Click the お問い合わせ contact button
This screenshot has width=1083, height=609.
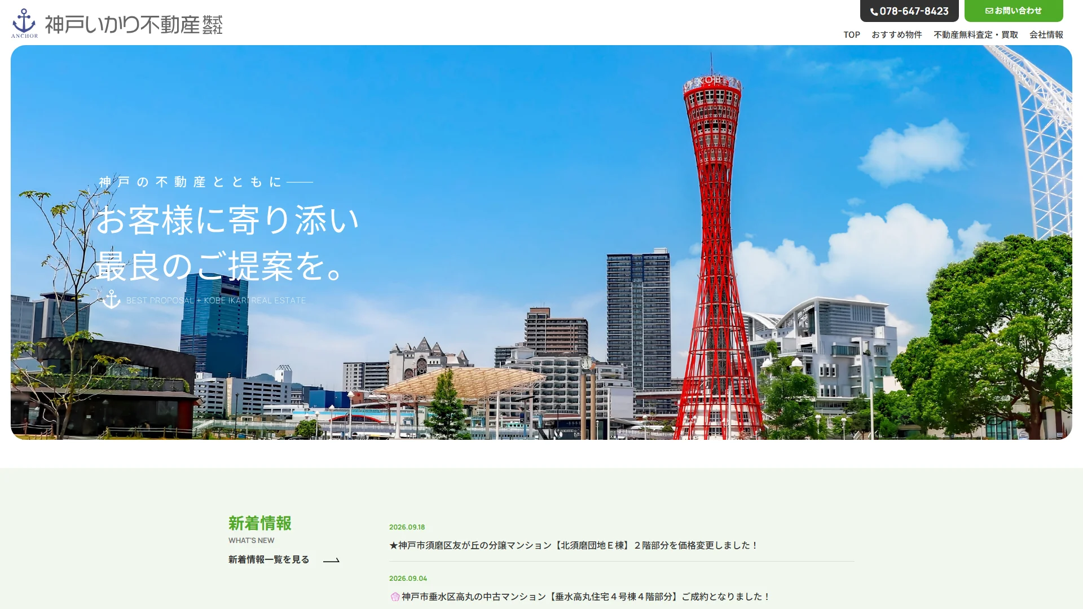pos(1014,11)
